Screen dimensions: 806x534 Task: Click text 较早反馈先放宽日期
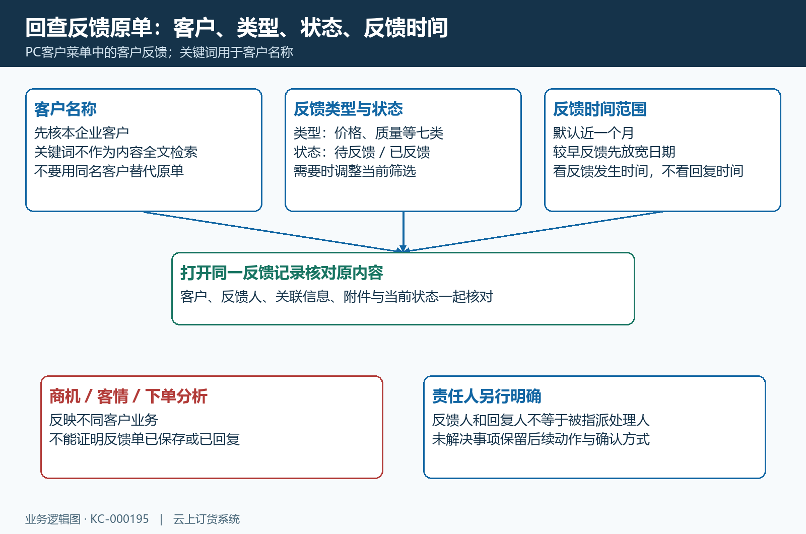(x=614, y=152)
